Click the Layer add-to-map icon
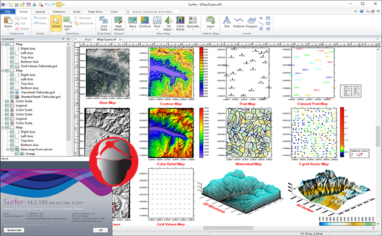Screen dimensions: 382x236 click(211, 20)
